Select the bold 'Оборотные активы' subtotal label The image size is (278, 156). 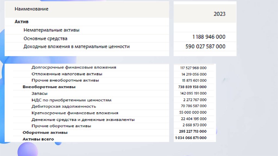[x=45, y=132]
